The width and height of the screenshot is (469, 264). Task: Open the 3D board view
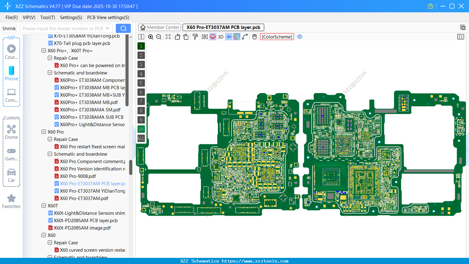point(220,37)
